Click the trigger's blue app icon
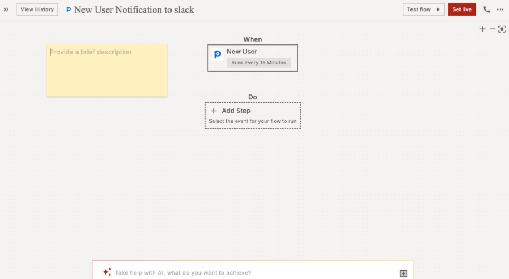 coord(218,54)
